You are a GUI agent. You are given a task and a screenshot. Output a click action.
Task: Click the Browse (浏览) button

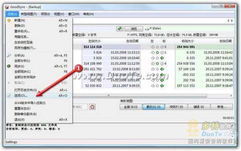[x=134, y=29]
